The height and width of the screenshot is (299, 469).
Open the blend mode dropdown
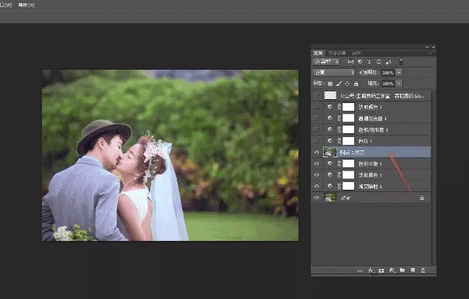click(334, 73)
